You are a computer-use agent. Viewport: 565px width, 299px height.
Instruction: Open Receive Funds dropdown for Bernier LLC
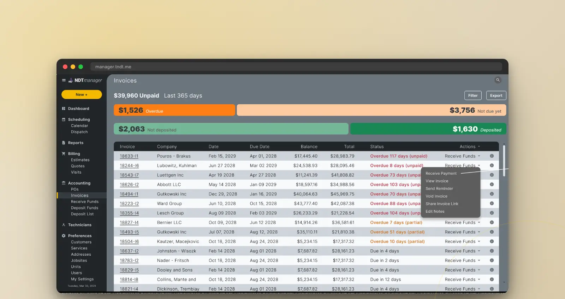(463, 223)
